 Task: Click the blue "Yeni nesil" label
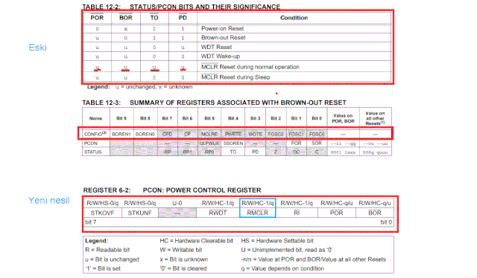coord(49,200)
